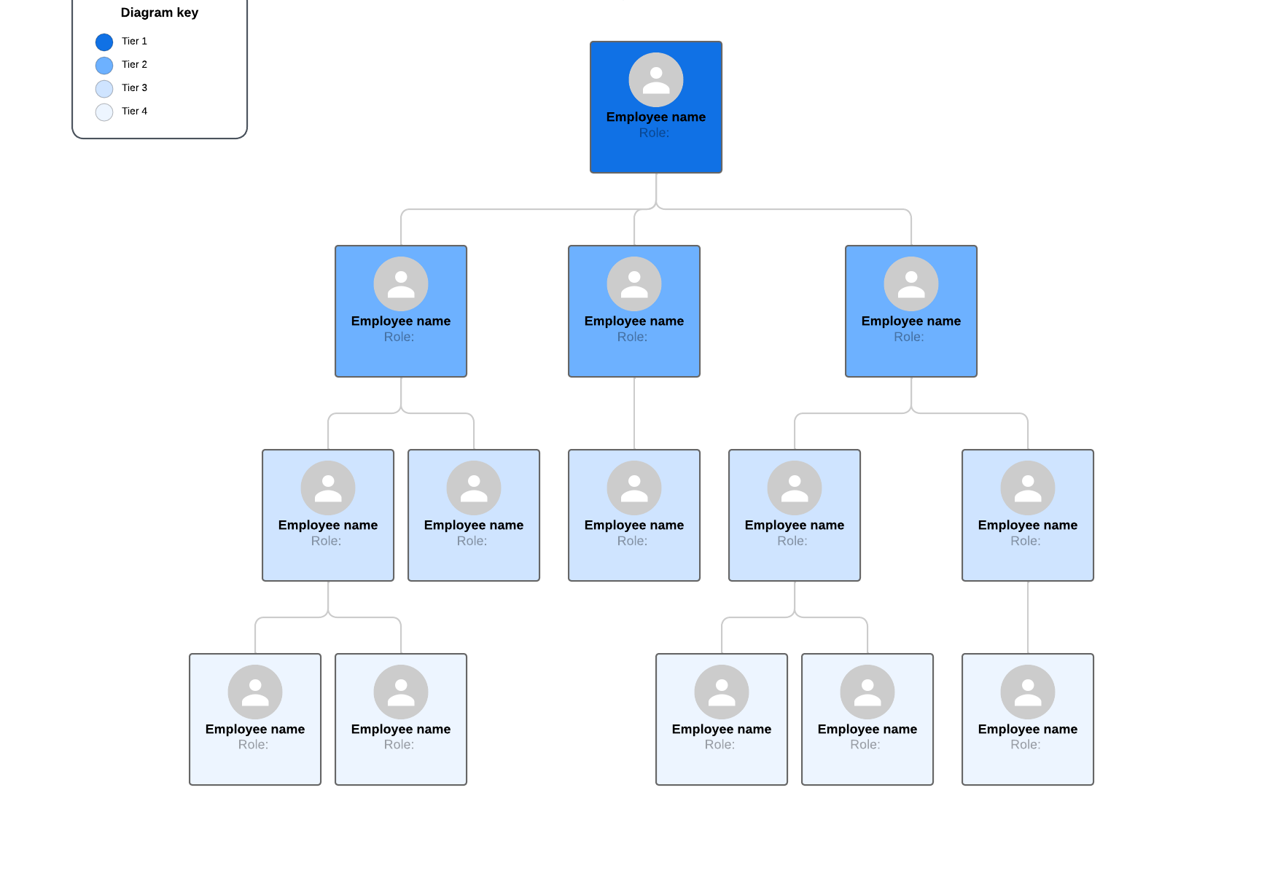Click the Tier 3 legend color circle
This screenshot has width=1283, height=887.
(104, 89)
